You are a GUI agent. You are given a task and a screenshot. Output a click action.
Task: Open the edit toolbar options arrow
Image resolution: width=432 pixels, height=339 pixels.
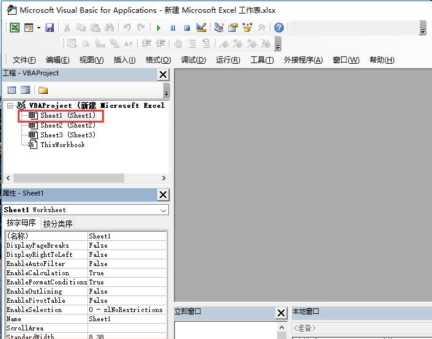278,44
